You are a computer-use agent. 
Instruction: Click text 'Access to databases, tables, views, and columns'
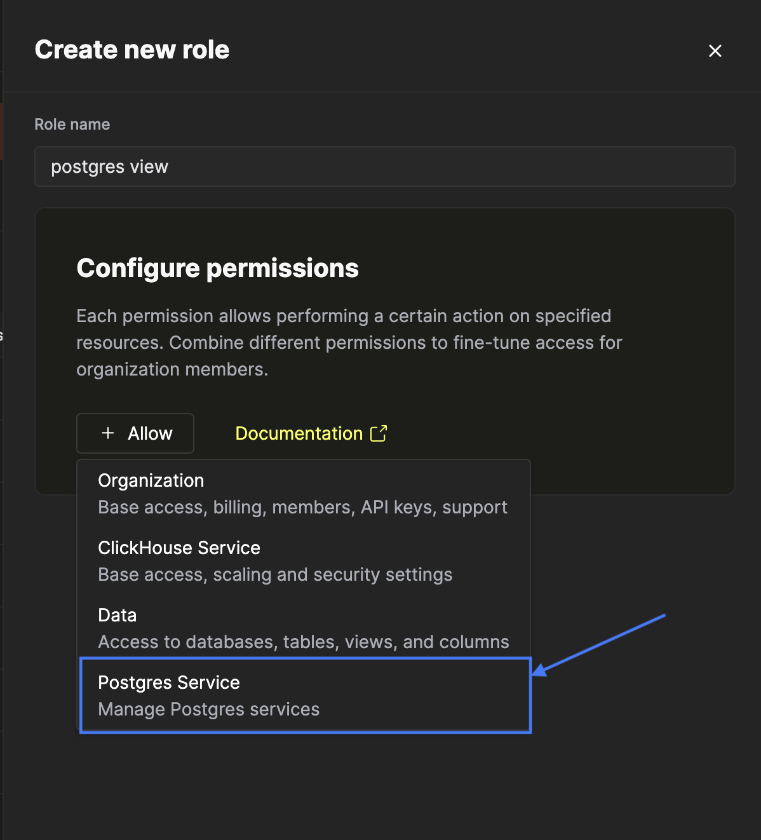pos(304,642)
